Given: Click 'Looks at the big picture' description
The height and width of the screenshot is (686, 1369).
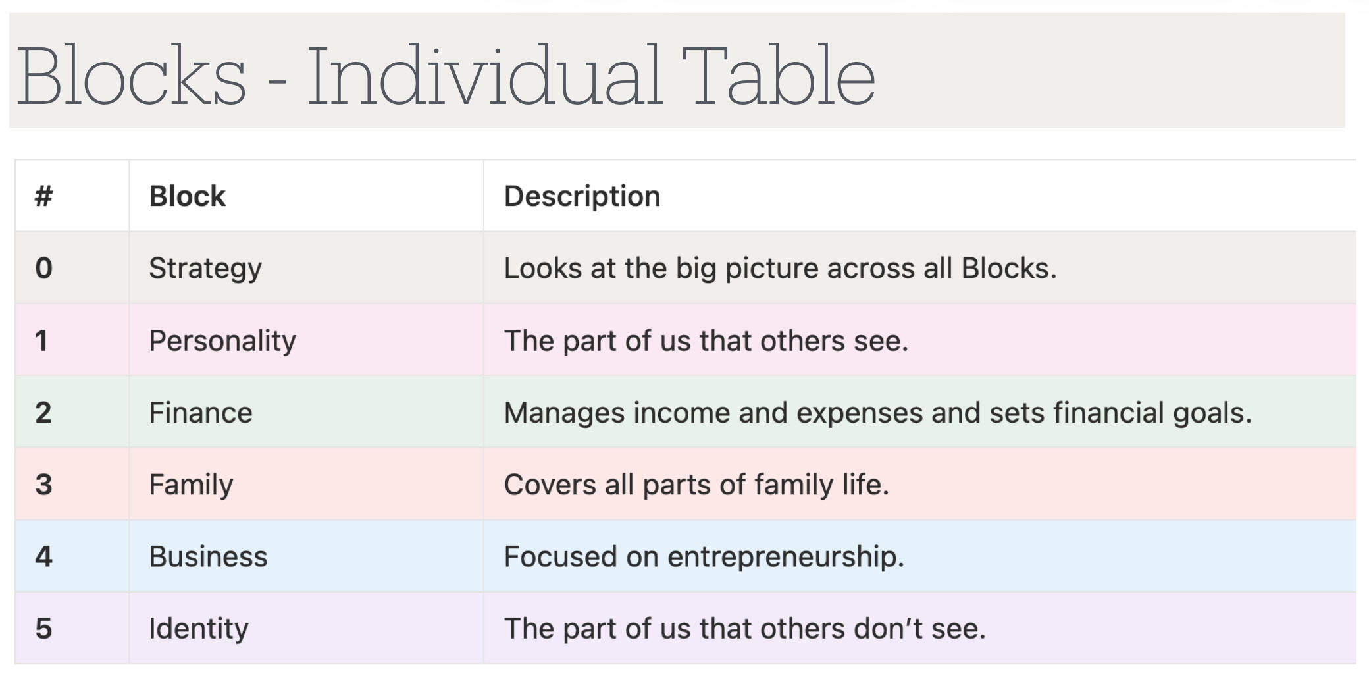Looking at the screenshot, I should click(x=780, y=269).
